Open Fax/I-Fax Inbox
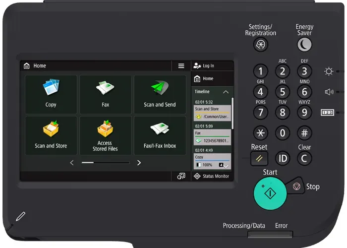The width and height of the screenshot is (347, 248). pyautogui.click(x=160, y=135)
